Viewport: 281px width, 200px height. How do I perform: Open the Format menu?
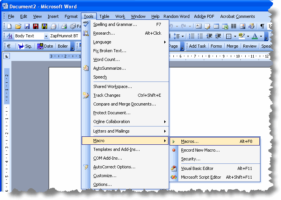(71, 16)
